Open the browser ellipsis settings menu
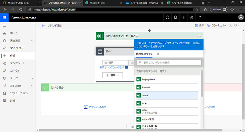The width and height of the screenshot is (245, 132). 240,9
